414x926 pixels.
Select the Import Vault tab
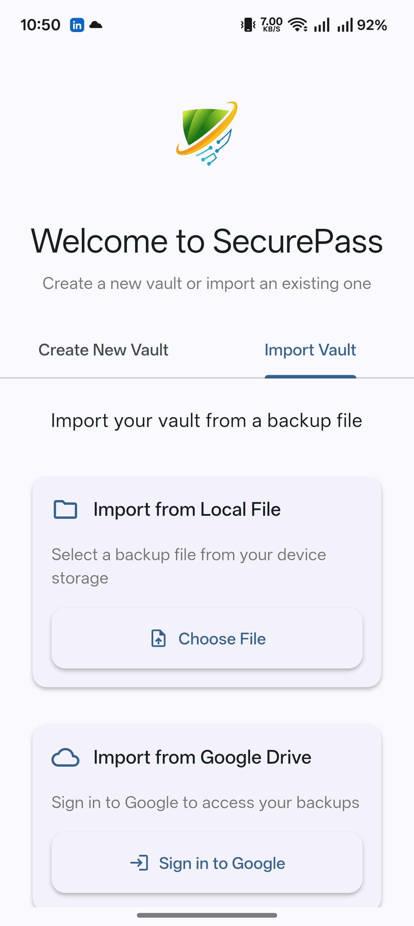(x=310, y=350)
